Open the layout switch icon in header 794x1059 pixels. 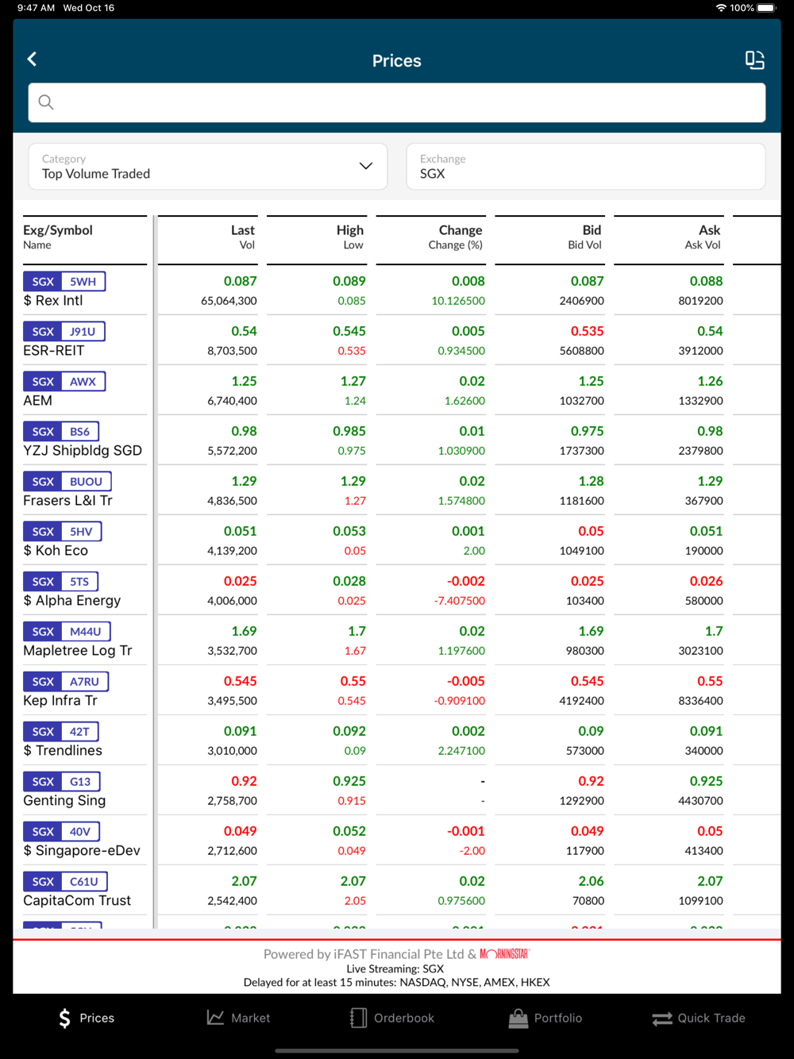(x=755, y=60)
